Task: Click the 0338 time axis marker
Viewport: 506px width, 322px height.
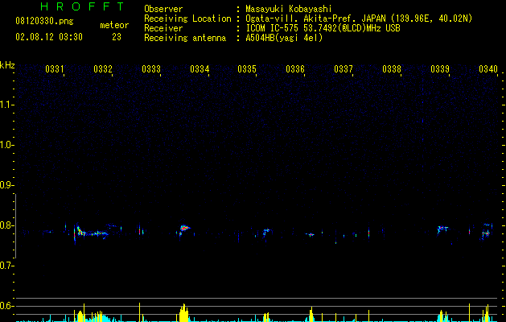Action: coord(392,69)
